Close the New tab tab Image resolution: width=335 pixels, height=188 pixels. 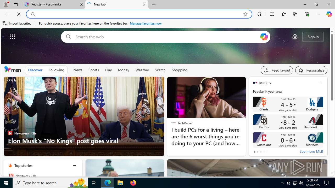[x=144, y=4]
